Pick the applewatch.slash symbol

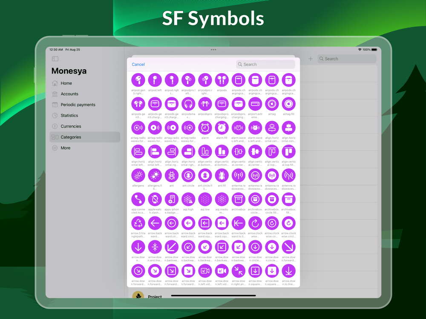coord(155,199)
